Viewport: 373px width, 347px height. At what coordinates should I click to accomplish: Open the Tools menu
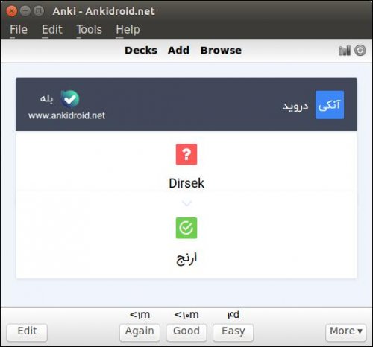pos(89,30)
